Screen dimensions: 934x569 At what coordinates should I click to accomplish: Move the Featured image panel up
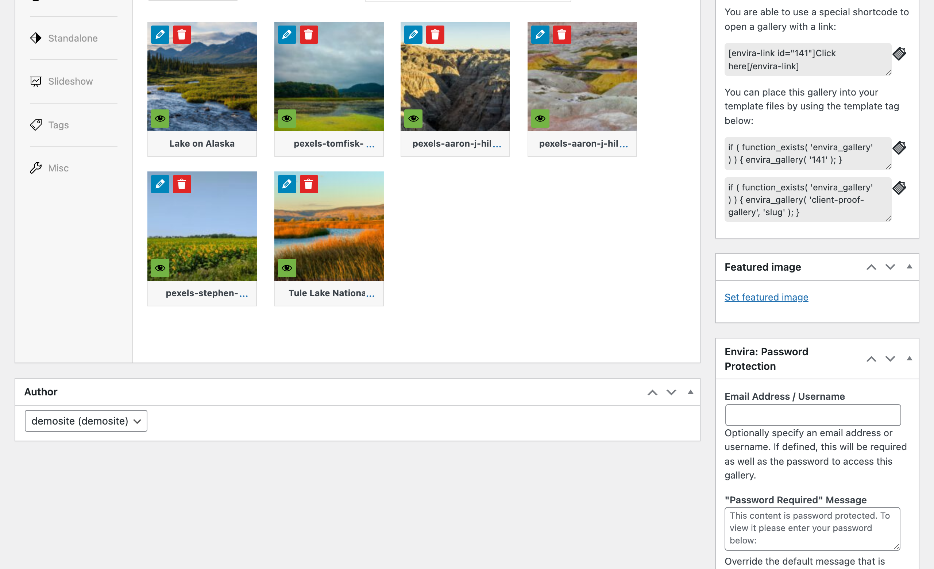[x=872, y=267]
